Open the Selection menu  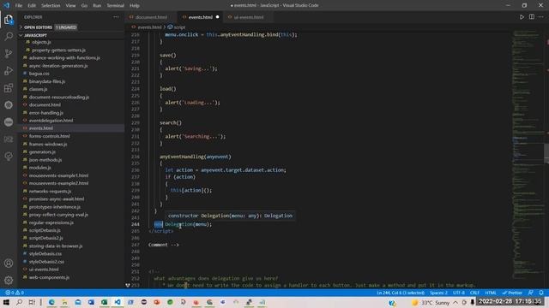click(x=51, y=6)
